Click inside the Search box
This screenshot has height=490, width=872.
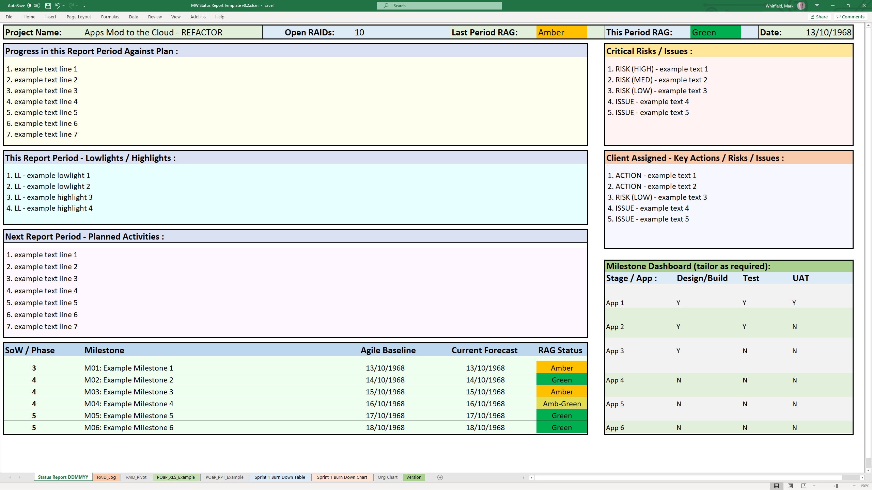click(x=439, y=5)
